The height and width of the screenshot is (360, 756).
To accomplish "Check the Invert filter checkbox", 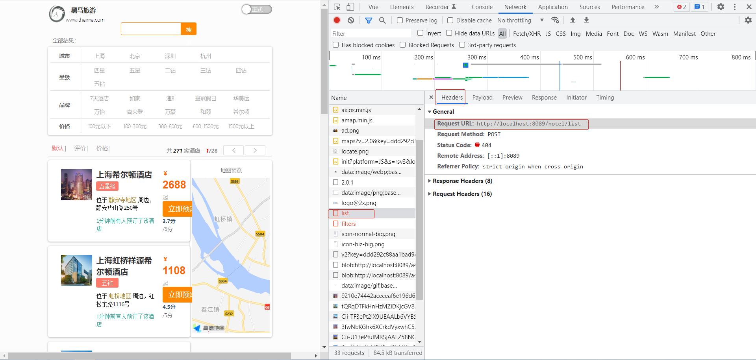I will [420, 33].
